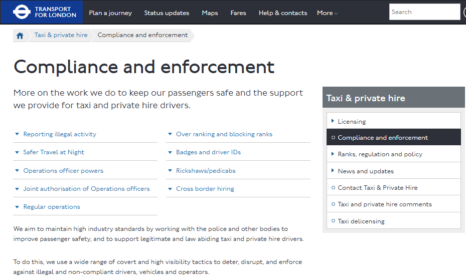The image size is (466, 279).
Task: Click triangle icon beside Licensing in sidebar
Action: point(333,121)
